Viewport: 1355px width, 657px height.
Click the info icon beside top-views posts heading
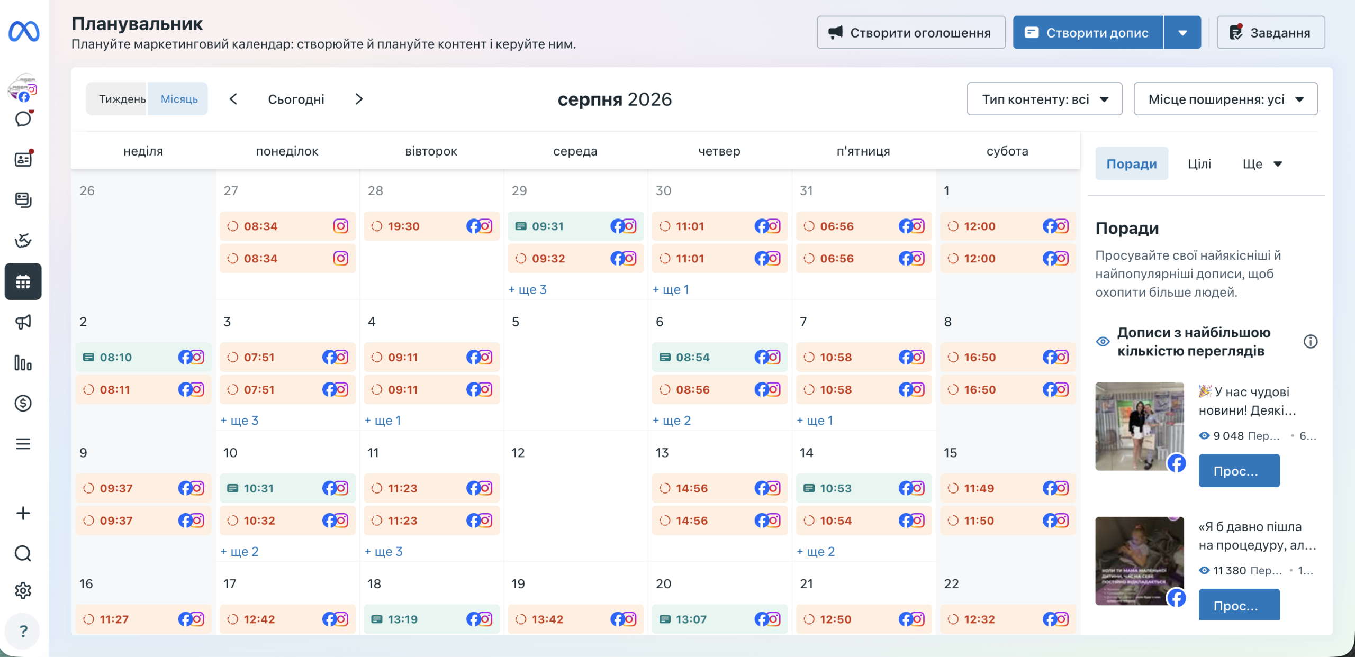coord(1311,342)
